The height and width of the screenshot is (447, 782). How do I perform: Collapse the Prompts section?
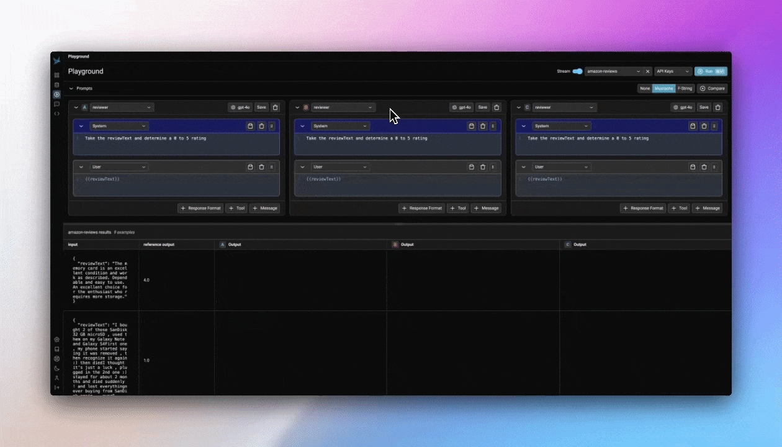point(71,88)
